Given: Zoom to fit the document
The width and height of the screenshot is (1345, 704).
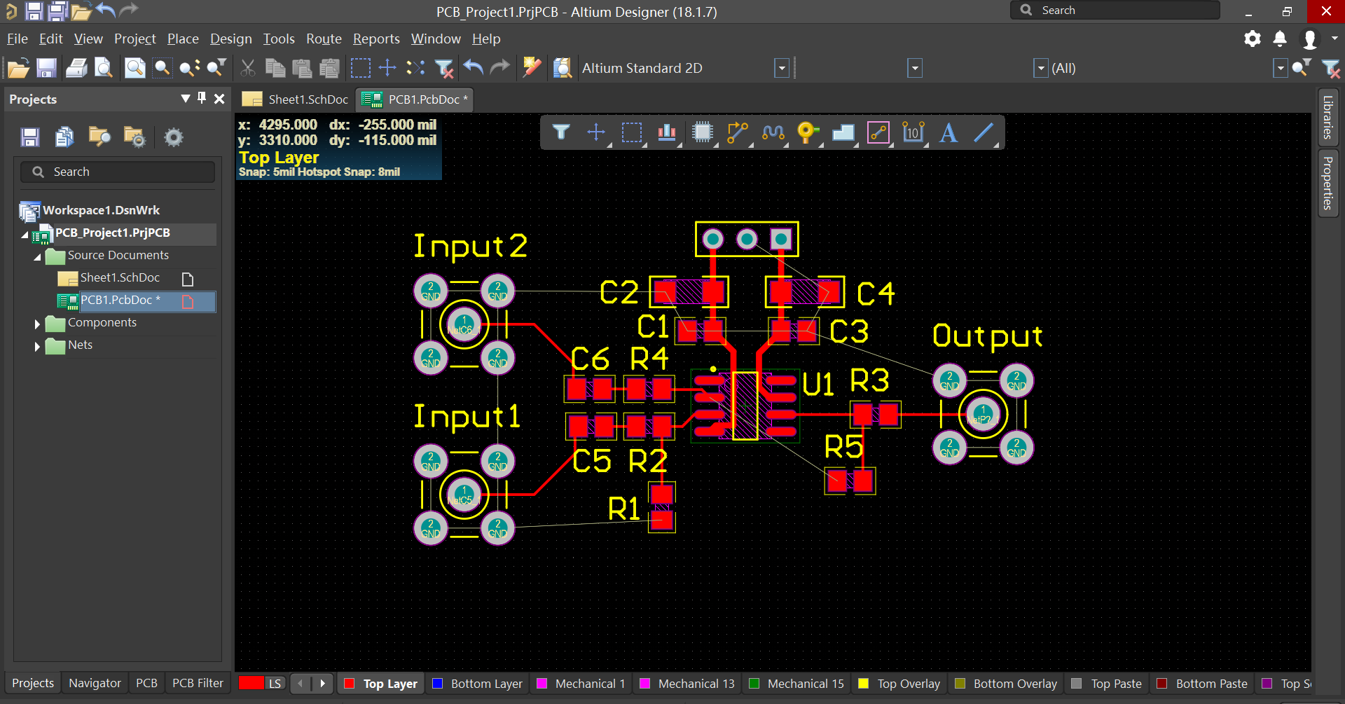Looking at the screenshot, I should [134, 68].
